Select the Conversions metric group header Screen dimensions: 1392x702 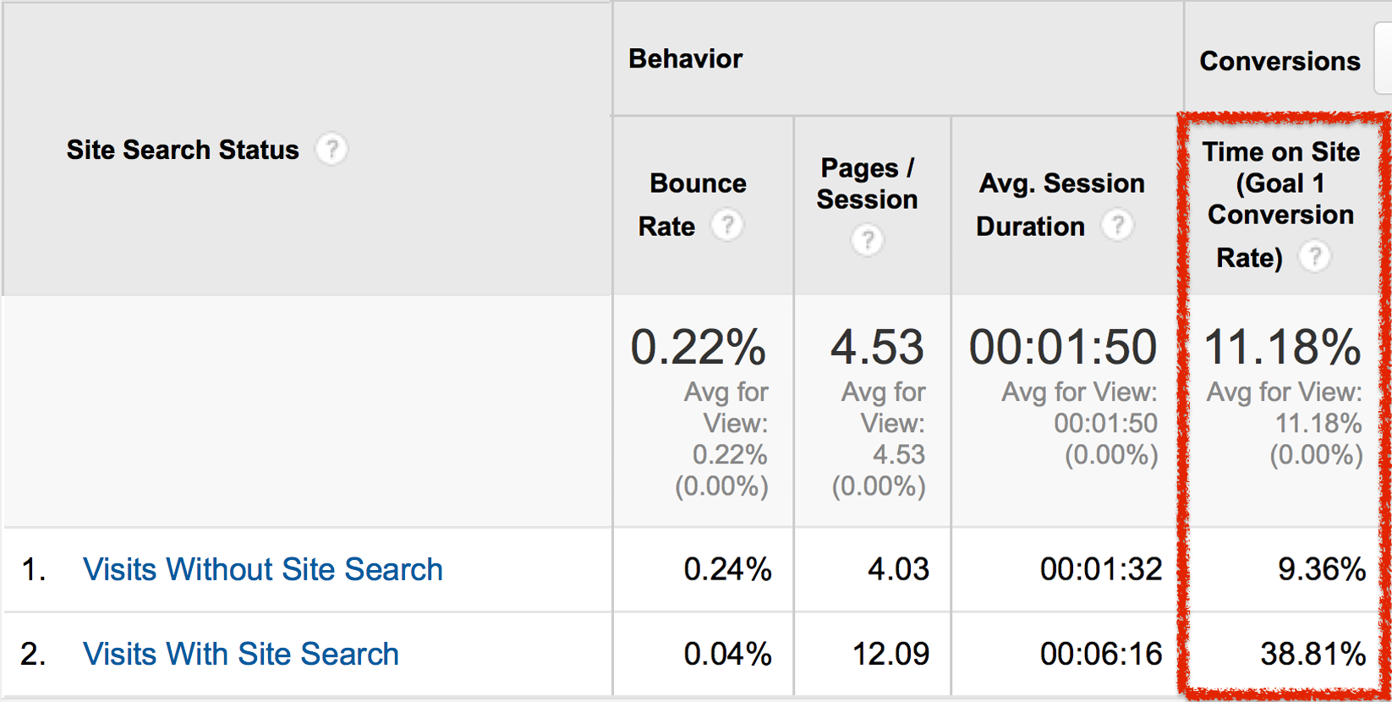[1280, 61]
